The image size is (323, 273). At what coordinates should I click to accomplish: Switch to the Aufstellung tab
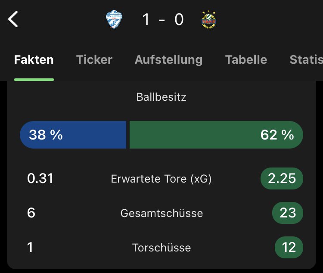tap(168, 60)
